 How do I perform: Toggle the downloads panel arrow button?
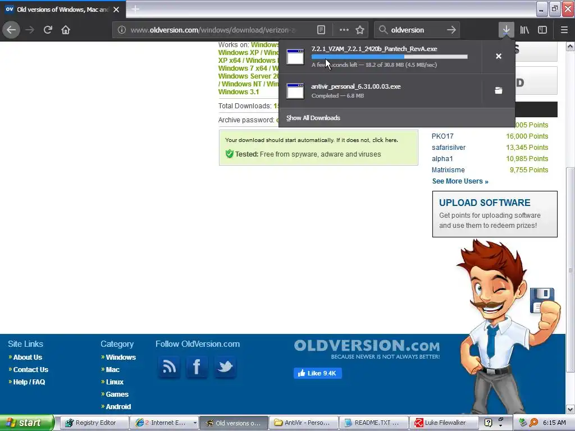click(506, 30)
